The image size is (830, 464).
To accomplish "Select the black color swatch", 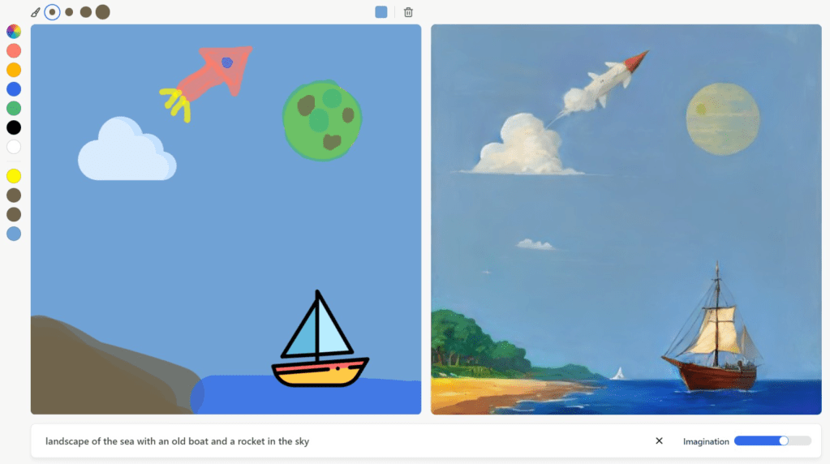I will [x=14, y=127].
